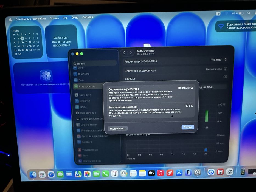256x192 pixels.
Task: Launch Maps from the Dock
Action: point(78,174)
